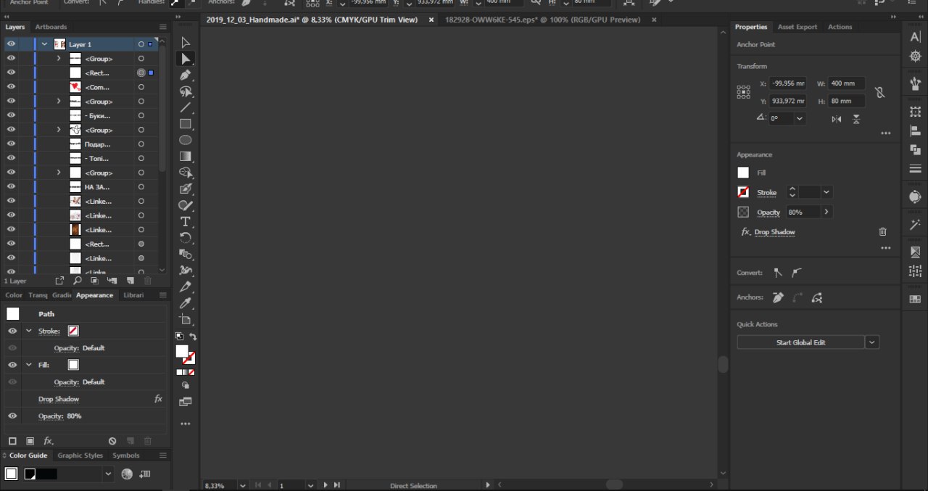
Task: Click the reference point locator grid
Action: pos(743,92)
